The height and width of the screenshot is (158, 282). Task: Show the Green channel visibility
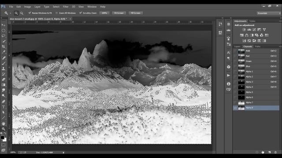235,61
